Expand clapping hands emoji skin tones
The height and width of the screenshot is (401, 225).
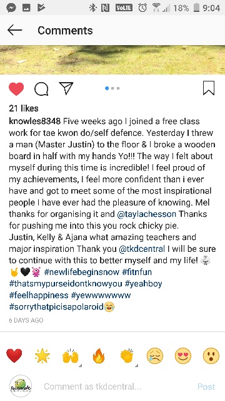click(127, 356)
